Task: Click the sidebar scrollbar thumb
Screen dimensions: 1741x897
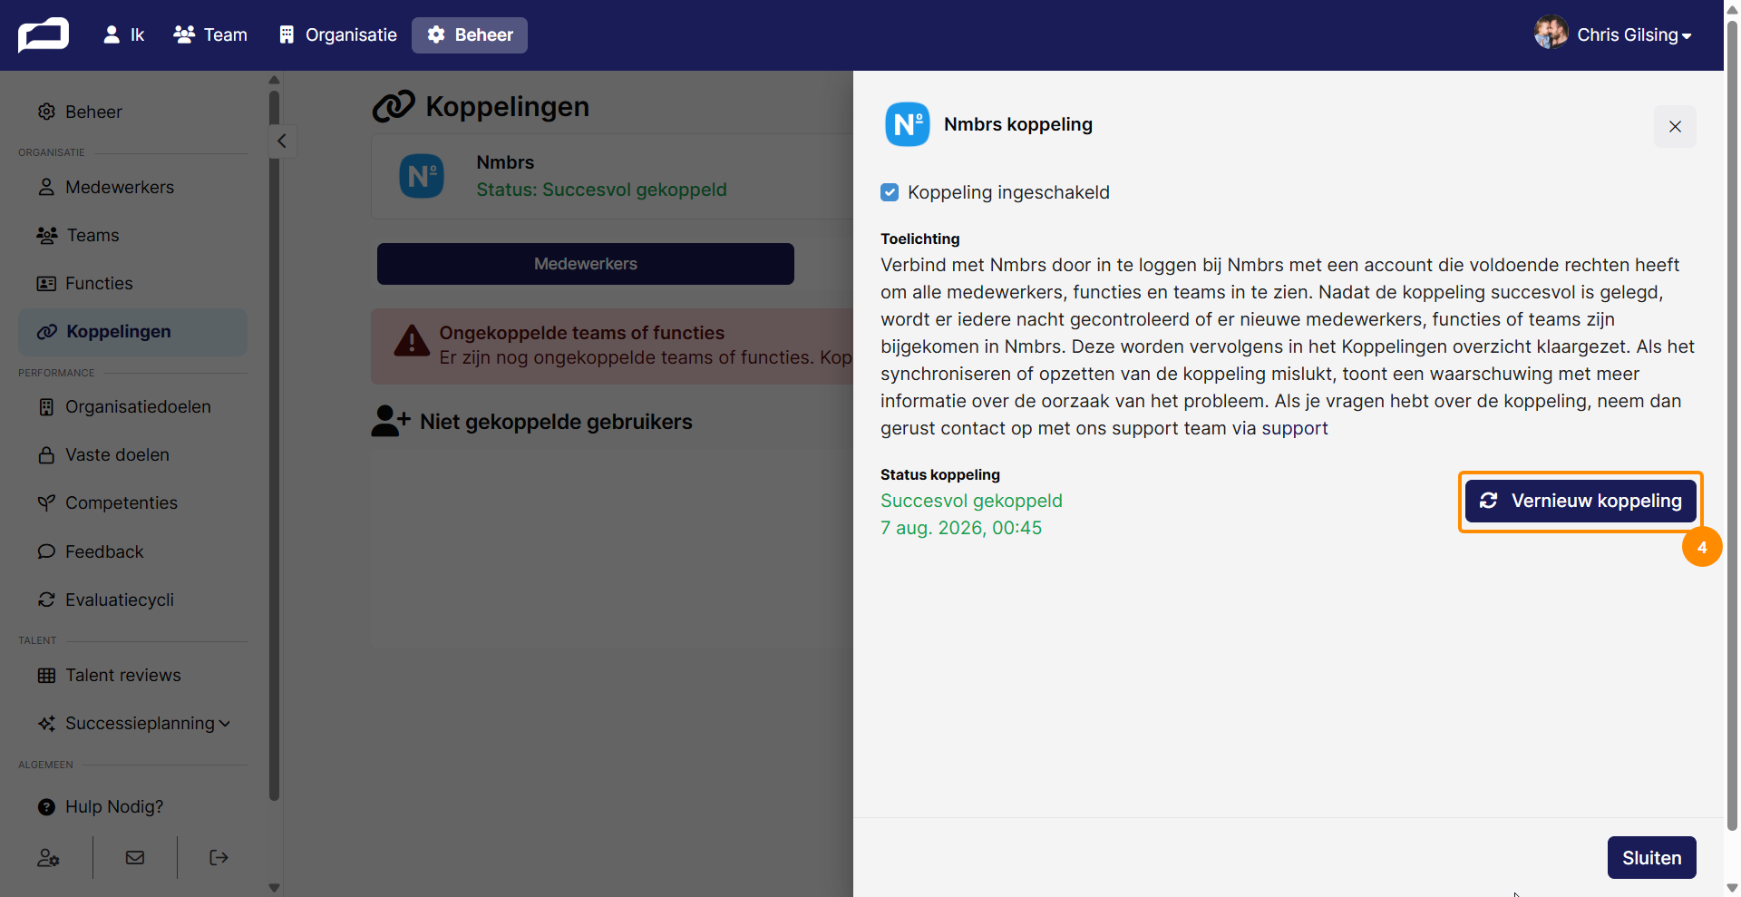Action: 274,444
